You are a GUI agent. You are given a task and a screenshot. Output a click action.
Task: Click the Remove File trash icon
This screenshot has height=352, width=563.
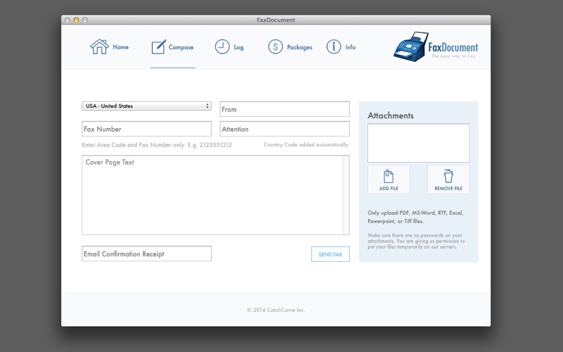[x=448, y=176]
